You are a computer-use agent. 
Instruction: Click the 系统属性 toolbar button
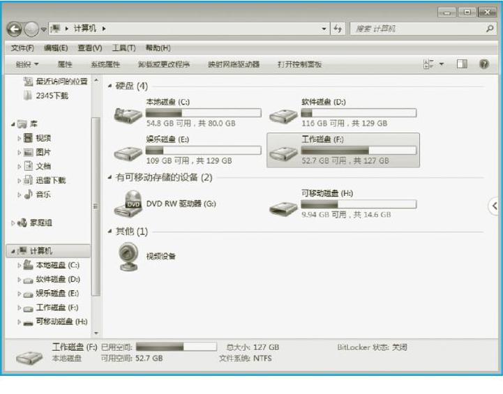click(x=105, y=64)
